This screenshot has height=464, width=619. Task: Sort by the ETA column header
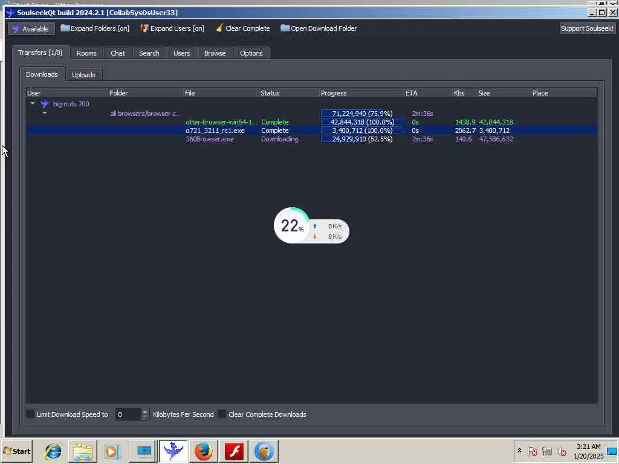[x=428, y=93]
